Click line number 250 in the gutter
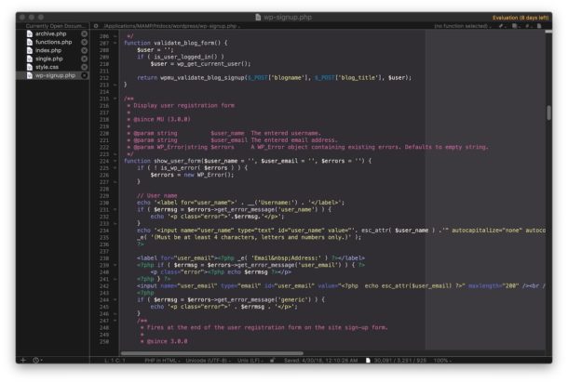 (104, 341)
